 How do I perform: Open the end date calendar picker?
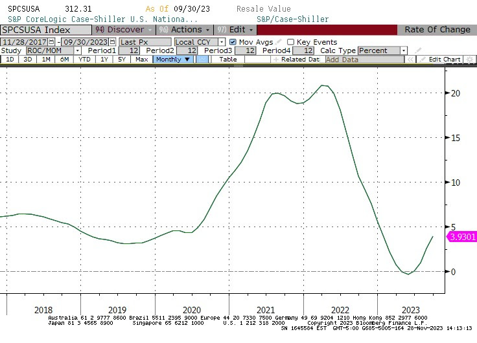pyautogui.click(x=113, y=42)
